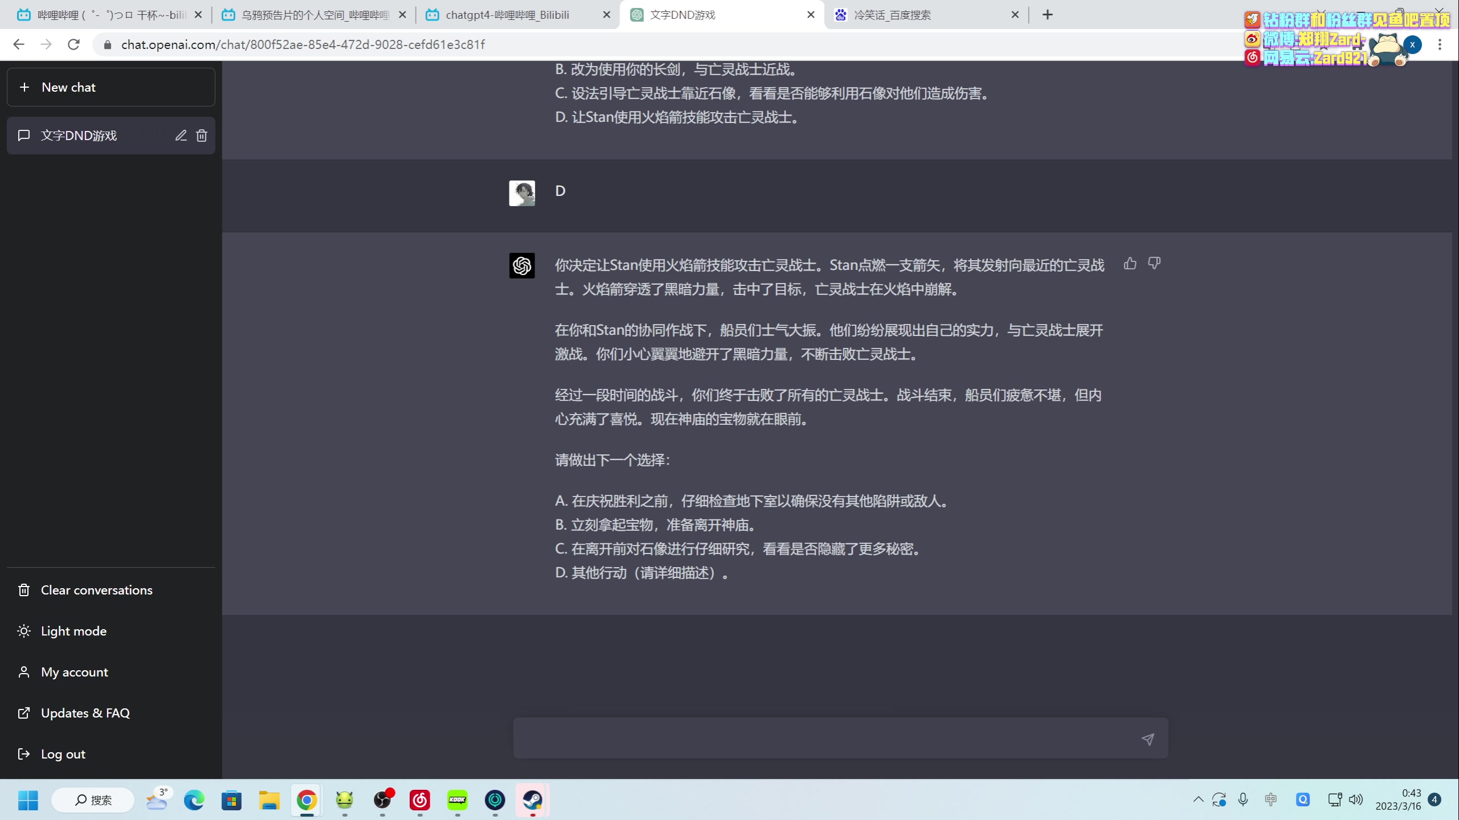Click the send message paper plane icon

(1147, 739)
